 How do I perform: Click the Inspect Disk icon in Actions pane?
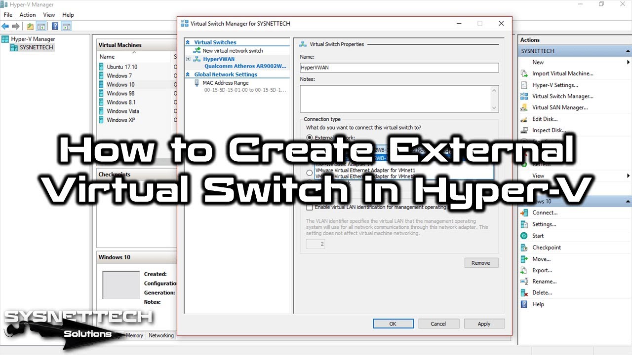click(524, 130)
